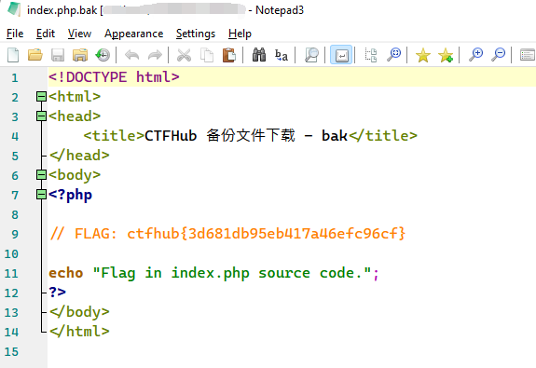Open the Settings menu

pos(196,34)
